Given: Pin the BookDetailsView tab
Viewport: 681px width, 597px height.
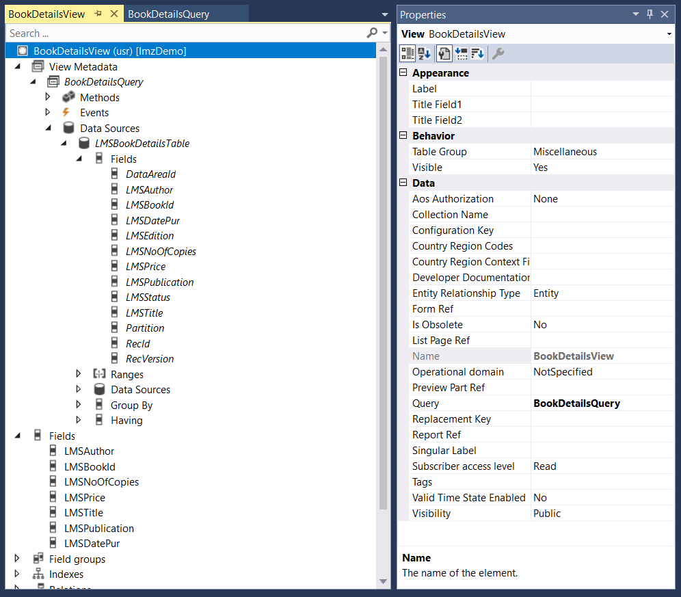Looking at the screenshot, I should click(x=98, y=14).
